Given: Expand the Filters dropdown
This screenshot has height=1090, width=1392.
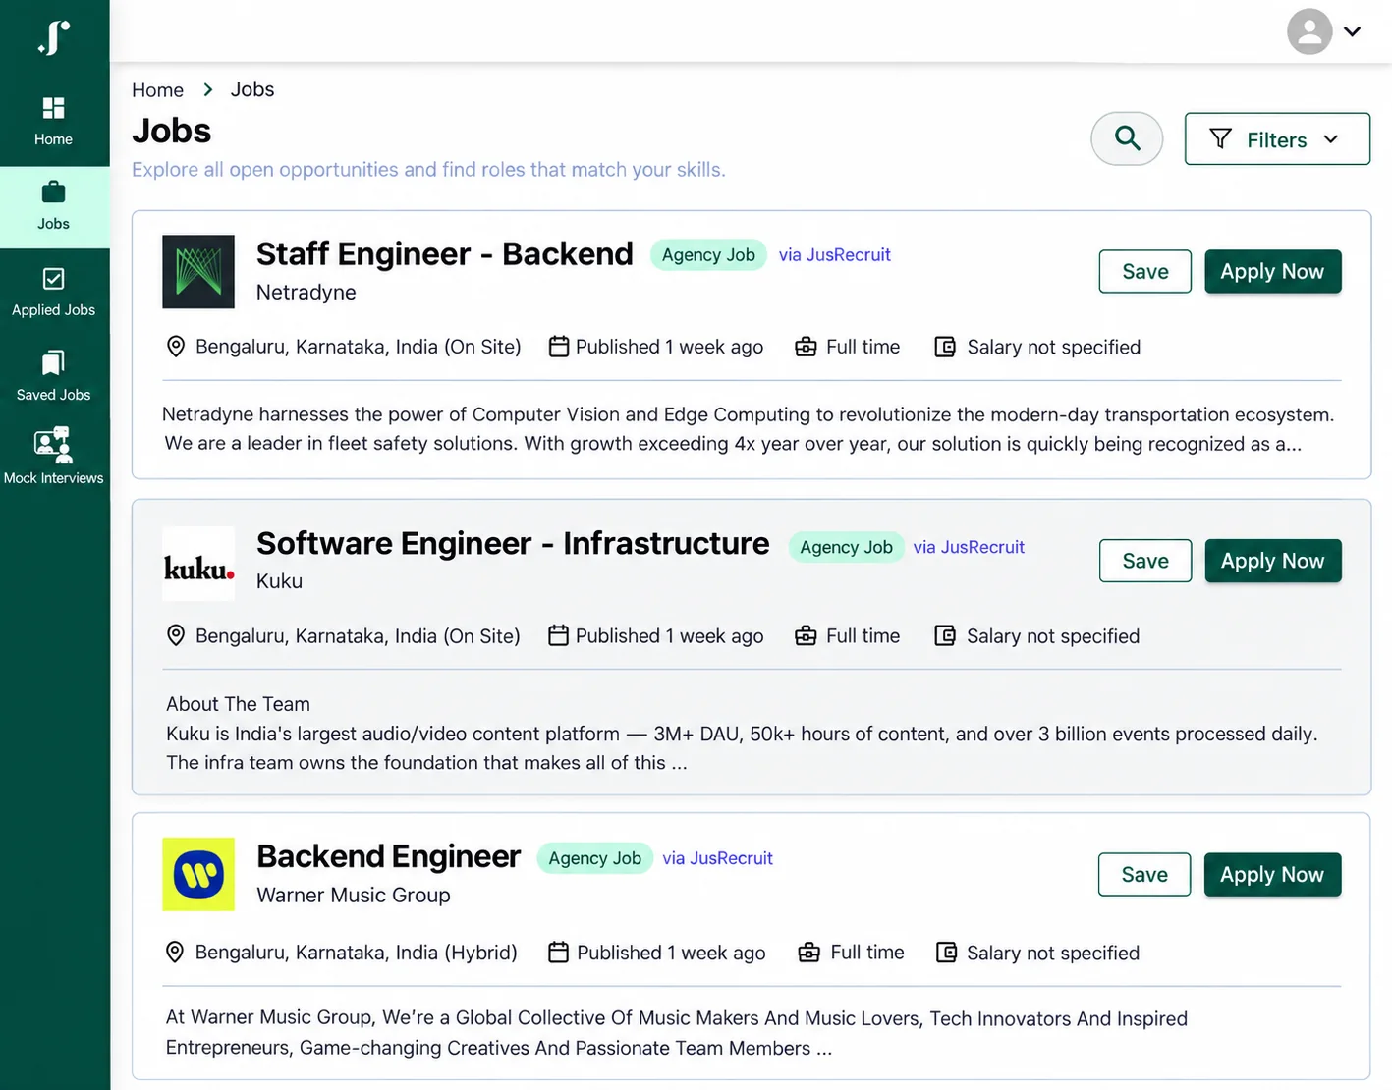Looking at the screenshot, I should pos(1277,138).
